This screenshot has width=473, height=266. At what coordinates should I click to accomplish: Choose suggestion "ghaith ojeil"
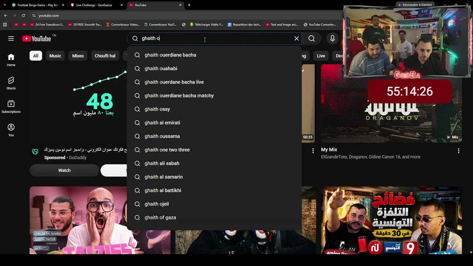(x=214, y=204)
